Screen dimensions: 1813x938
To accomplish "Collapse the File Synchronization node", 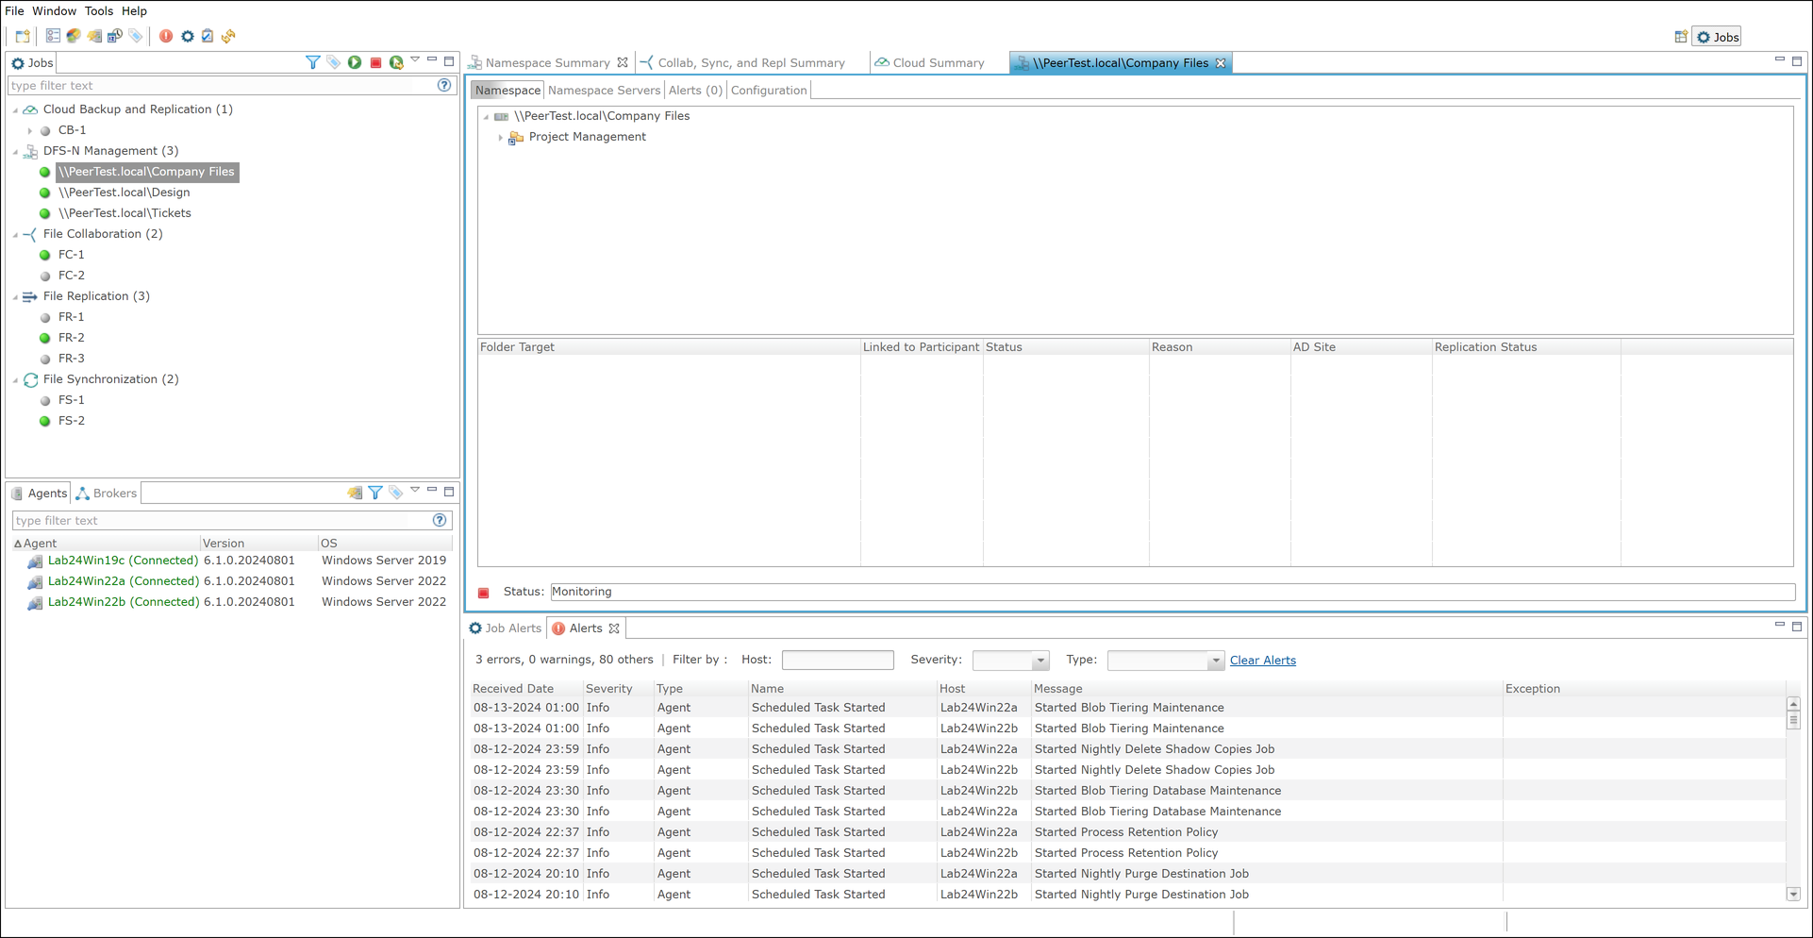I will coord(16,380).
